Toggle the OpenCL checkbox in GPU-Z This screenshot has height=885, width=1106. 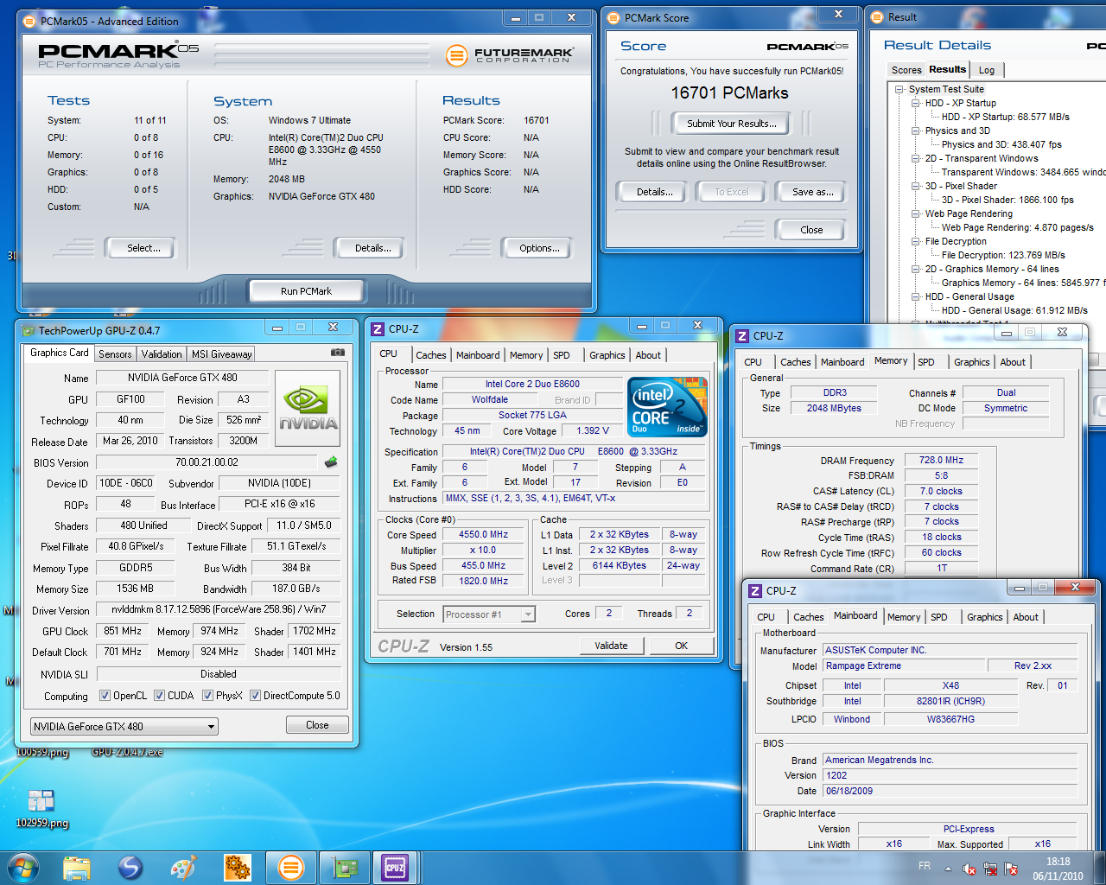(x=105, y=695)
